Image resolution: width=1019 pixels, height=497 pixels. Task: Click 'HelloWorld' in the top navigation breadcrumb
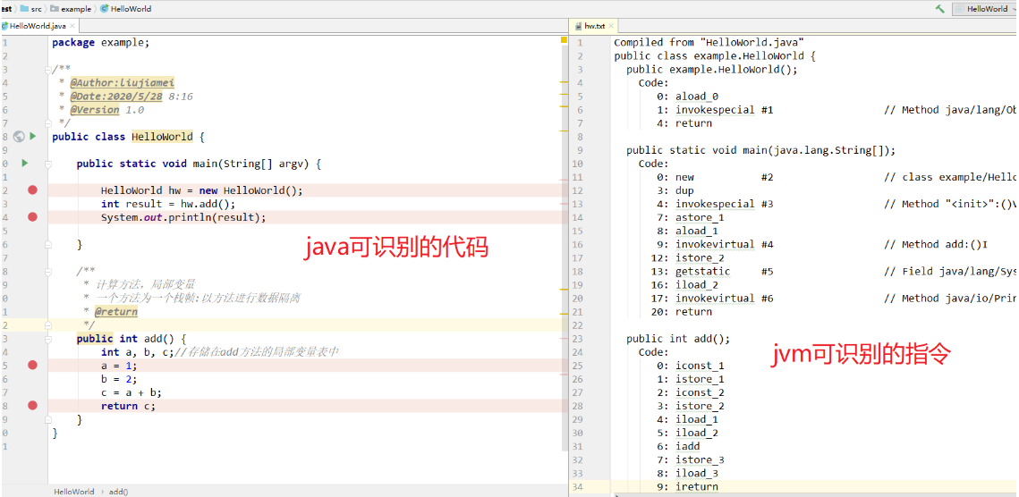(132, 9)
